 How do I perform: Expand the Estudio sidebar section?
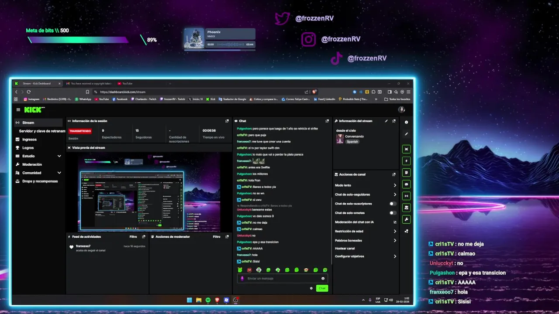tap(59, 156)
